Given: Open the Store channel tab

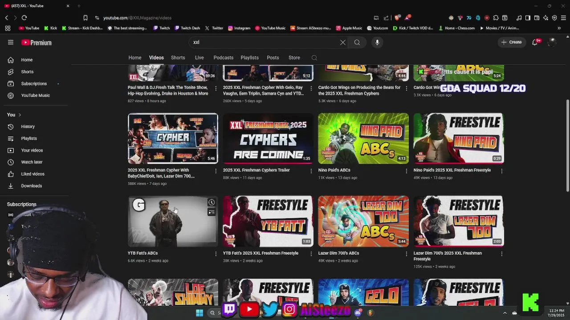Looking at the screenshot, I should (x=294, y=58).
